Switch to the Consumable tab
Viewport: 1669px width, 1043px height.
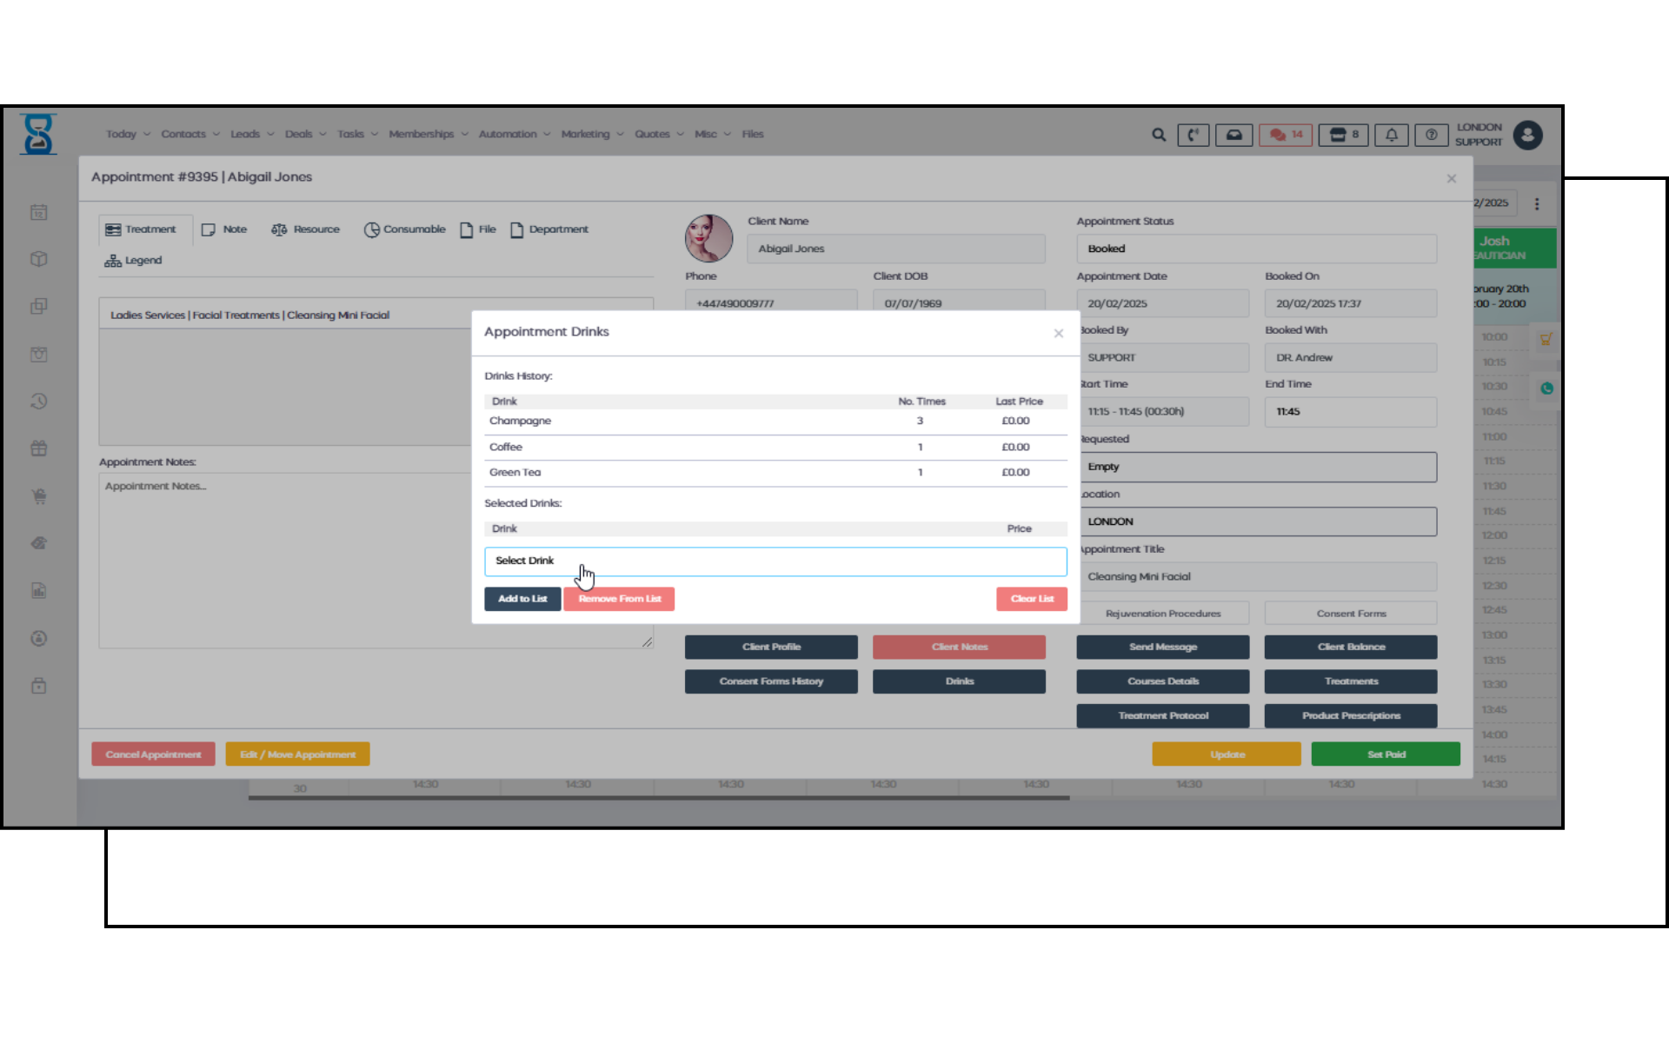(404, 229)
